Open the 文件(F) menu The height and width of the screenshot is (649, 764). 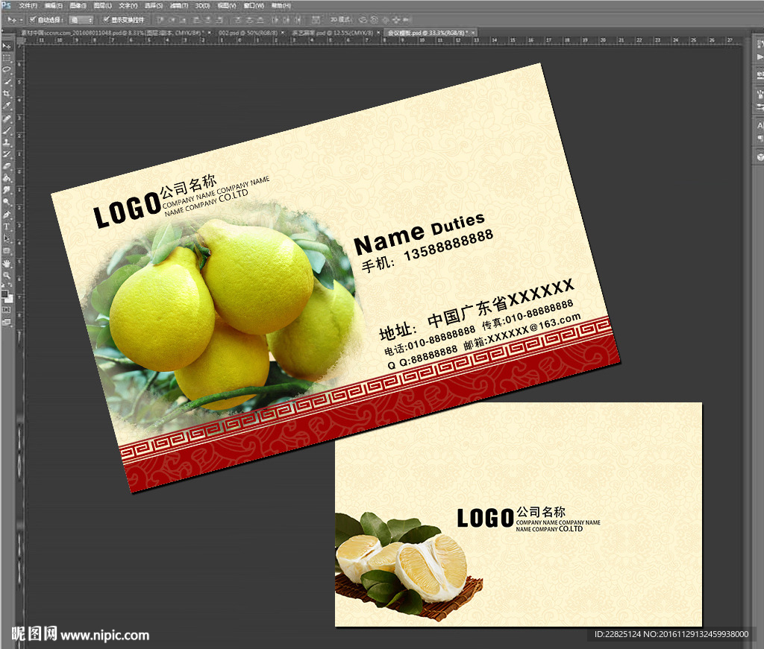[28, 5]
